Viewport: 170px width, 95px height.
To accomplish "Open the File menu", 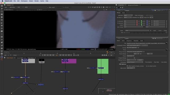I will pyautogui.click(x=15, y=1).
